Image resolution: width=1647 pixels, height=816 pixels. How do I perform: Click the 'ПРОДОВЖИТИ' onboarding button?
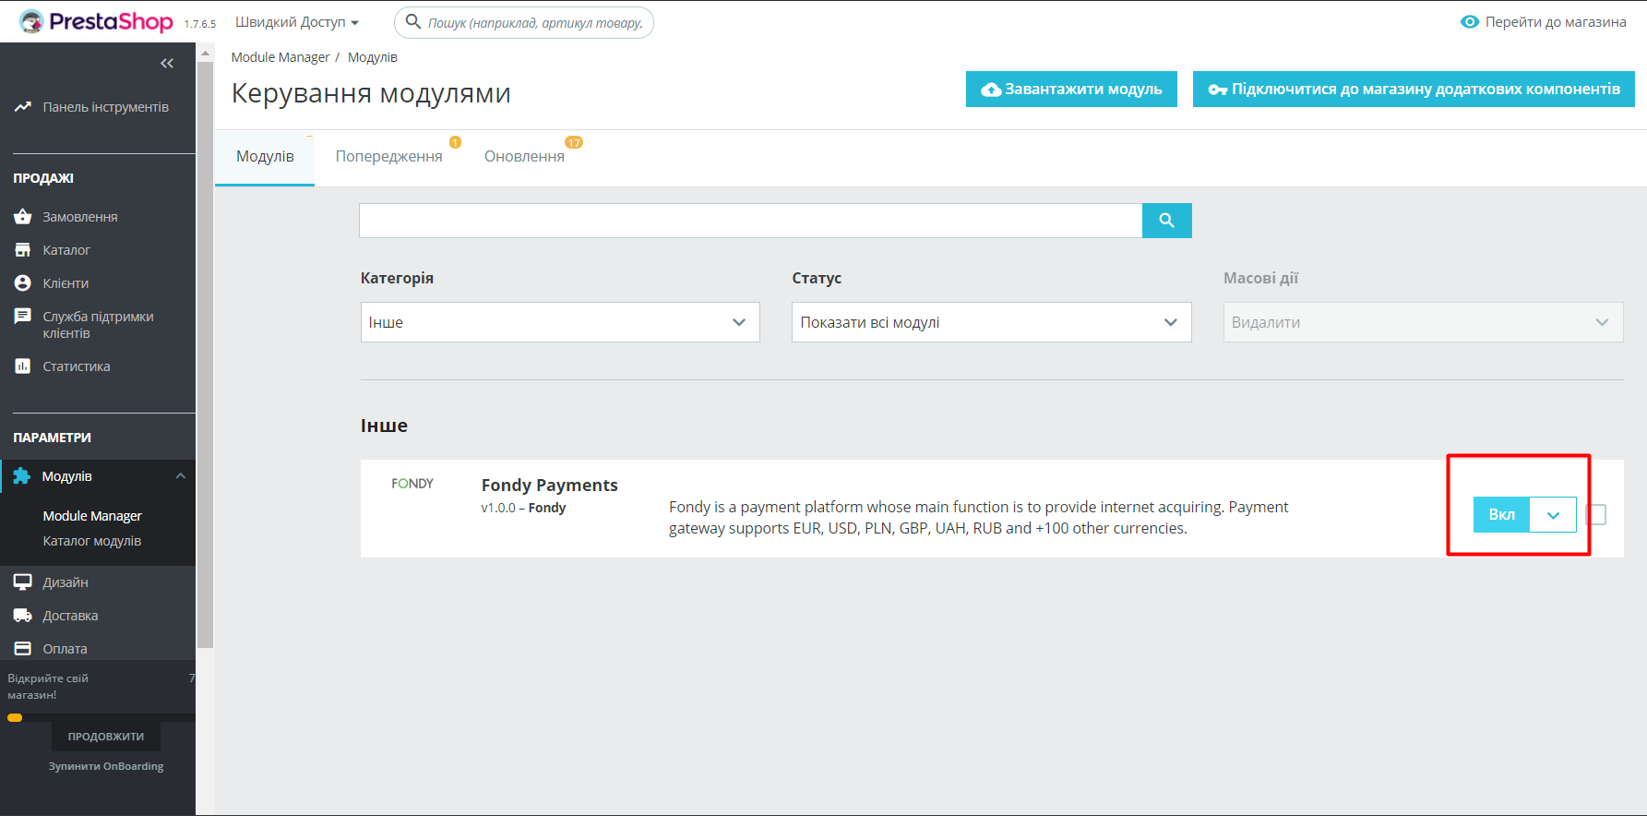click(x=106, y=737)
